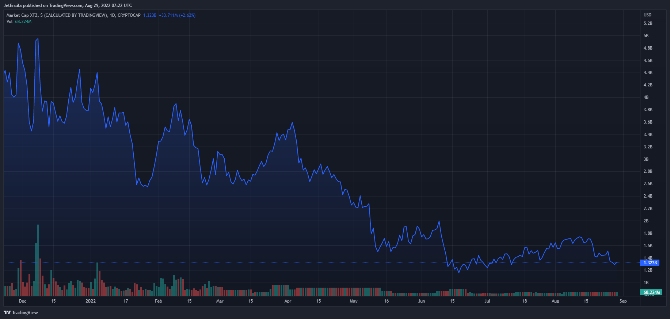Image resolution: width=670 pixels, height=319 pixels.
Task: Click the 1.6B price axis label
Action: tap(648, 246)
